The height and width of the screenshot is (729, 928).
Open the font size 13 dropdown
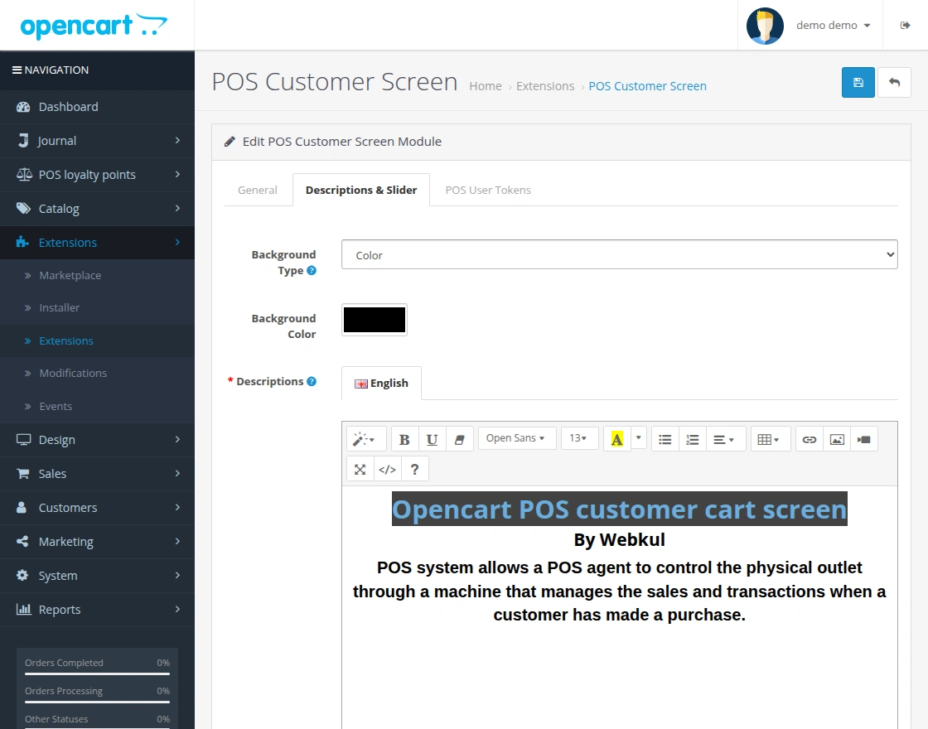[579, 438]
